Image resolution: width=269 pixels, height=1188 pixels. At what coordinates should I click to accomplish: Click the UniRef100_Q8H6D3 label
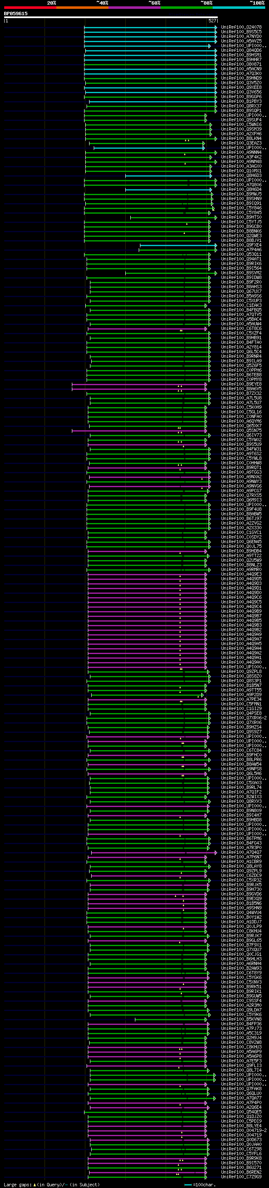[241, 175]
